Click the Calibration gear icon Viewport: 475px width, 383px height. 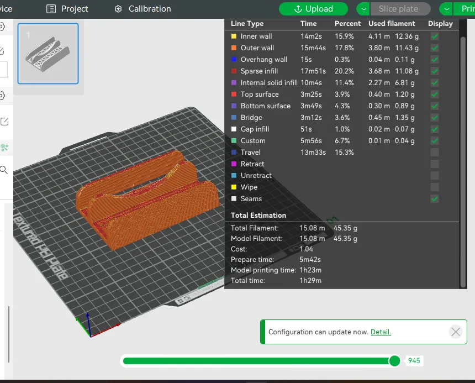118,9
